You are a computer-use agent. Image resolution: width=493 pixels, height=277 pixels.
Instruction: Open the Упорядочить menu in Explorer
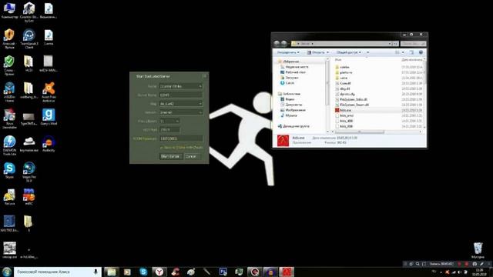(288, 52)
